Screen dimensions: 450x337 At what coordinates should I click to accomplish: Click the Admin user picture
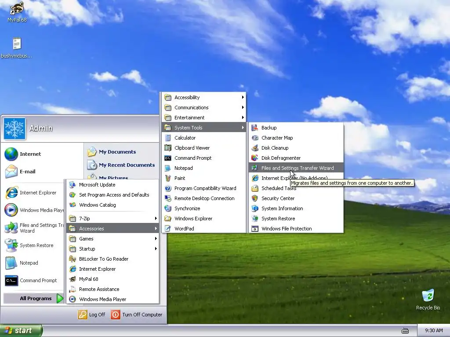[x=15, y=129]
